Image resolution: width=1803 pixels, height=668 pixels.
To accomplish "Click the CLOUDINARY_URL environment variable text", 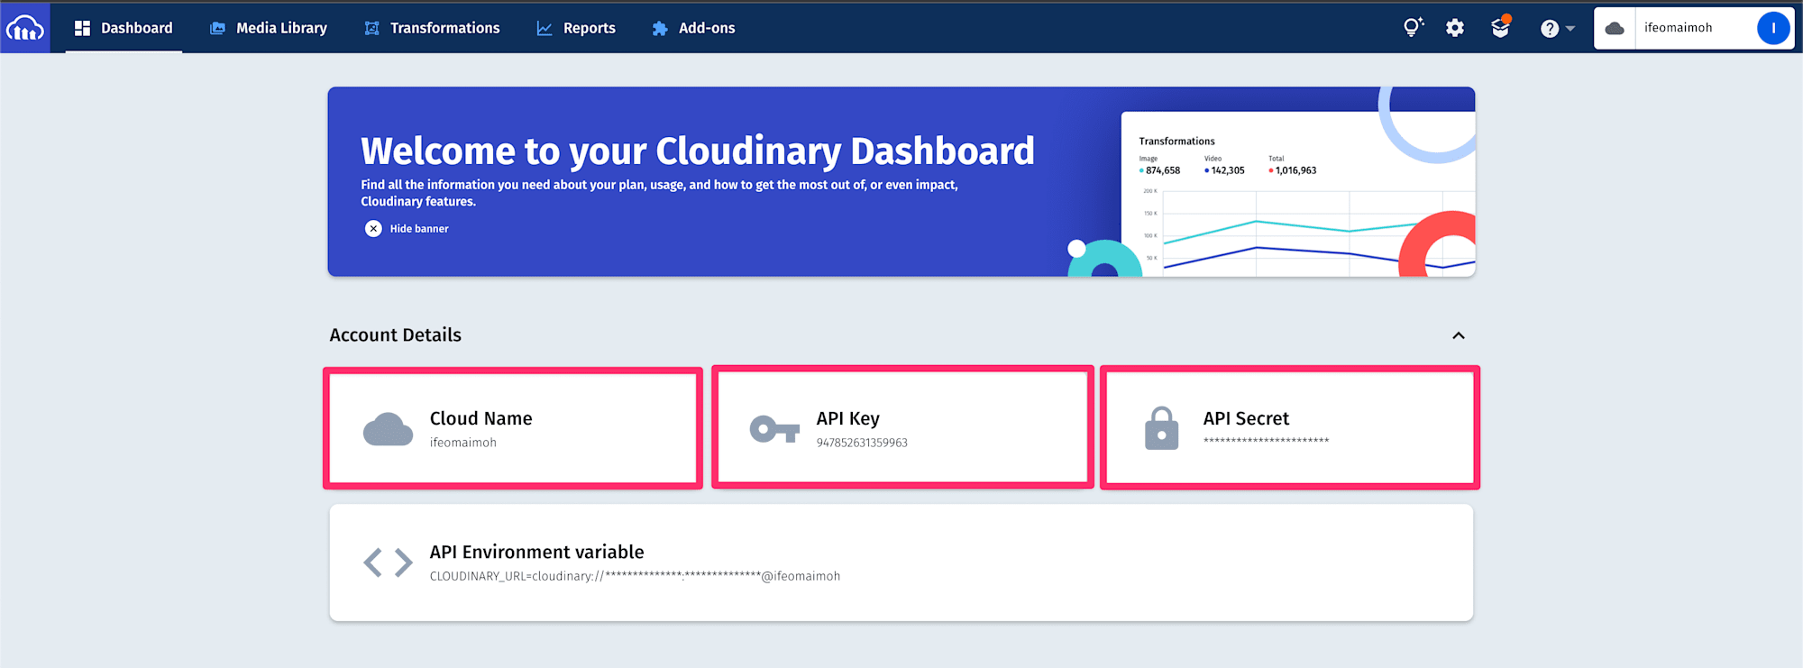I will (635, 576).
